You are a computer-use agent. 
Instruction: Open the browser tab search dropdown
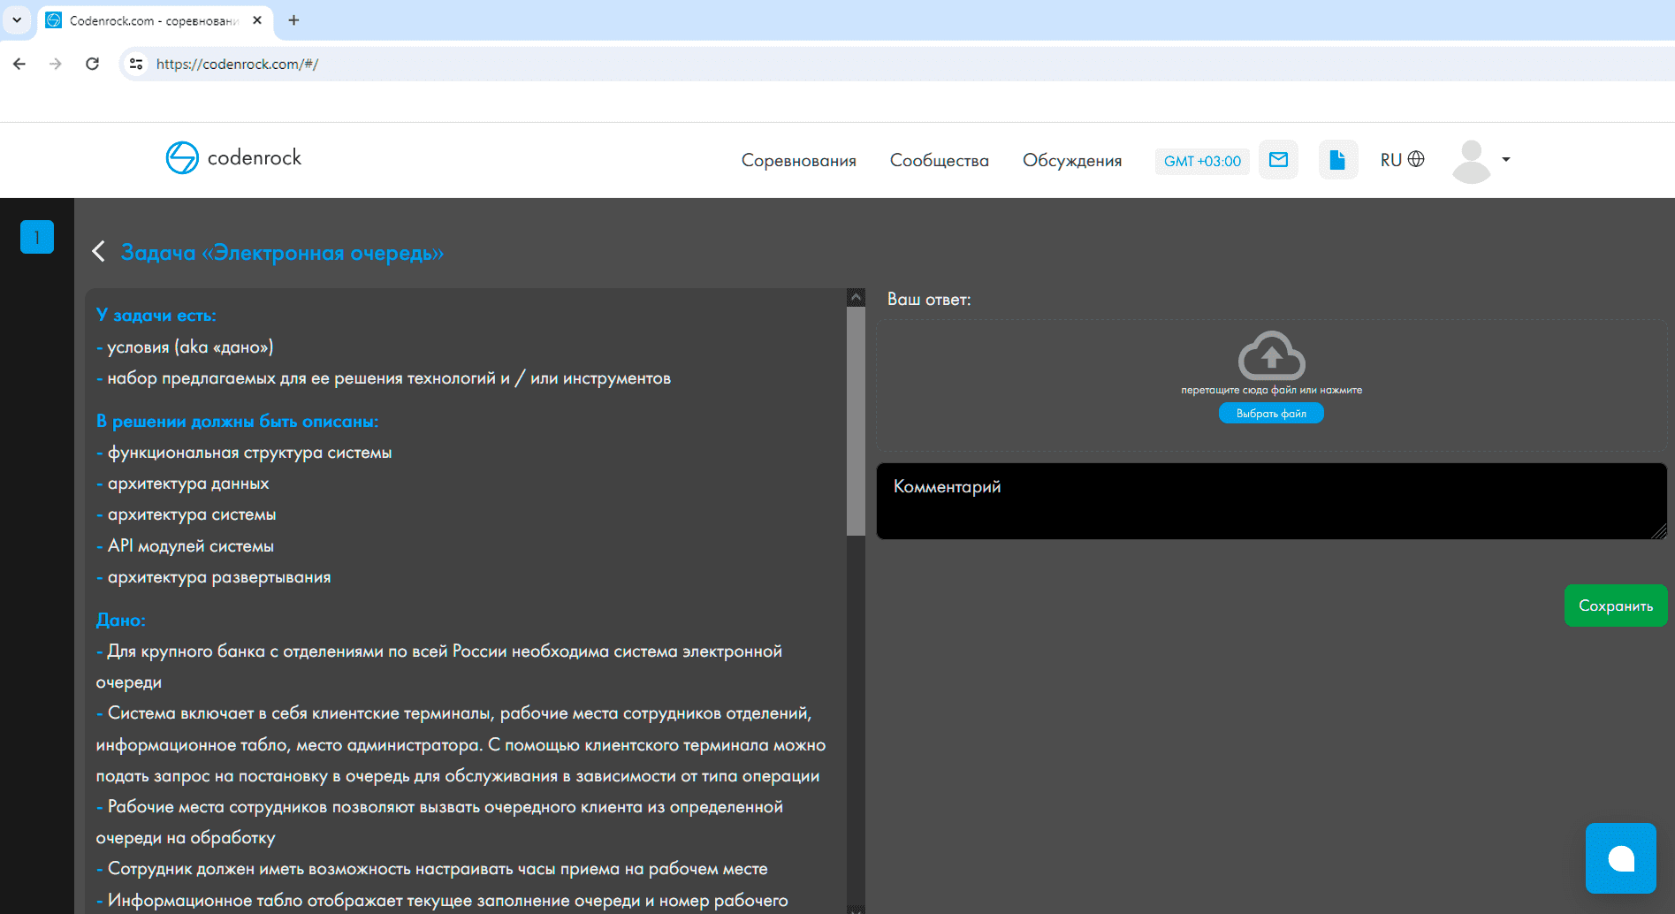click(x=17, y=19)
